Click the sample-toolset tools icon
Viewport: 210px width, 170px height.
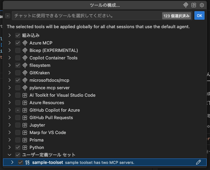pos(27,163)
